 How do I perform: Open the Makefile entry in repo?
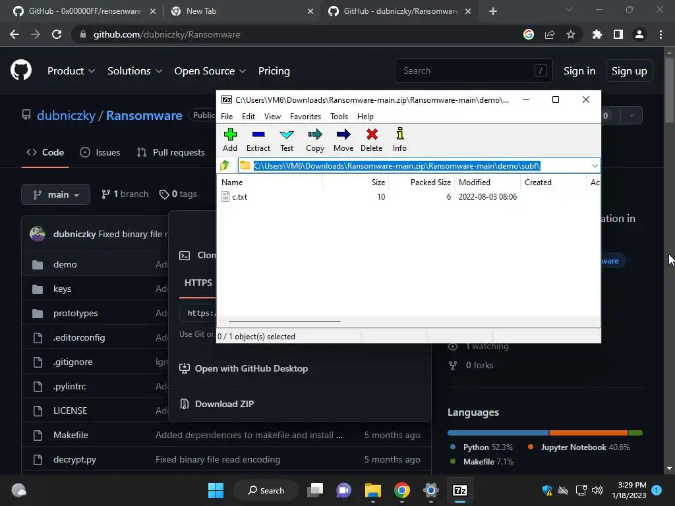(71, 435)
